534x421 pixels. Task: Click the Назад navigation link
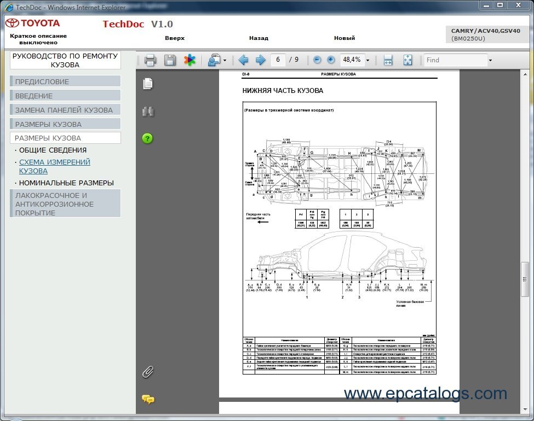coord(259,38)
